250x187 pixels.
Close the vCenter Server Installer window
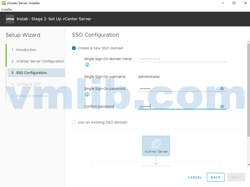coord(245,3)
